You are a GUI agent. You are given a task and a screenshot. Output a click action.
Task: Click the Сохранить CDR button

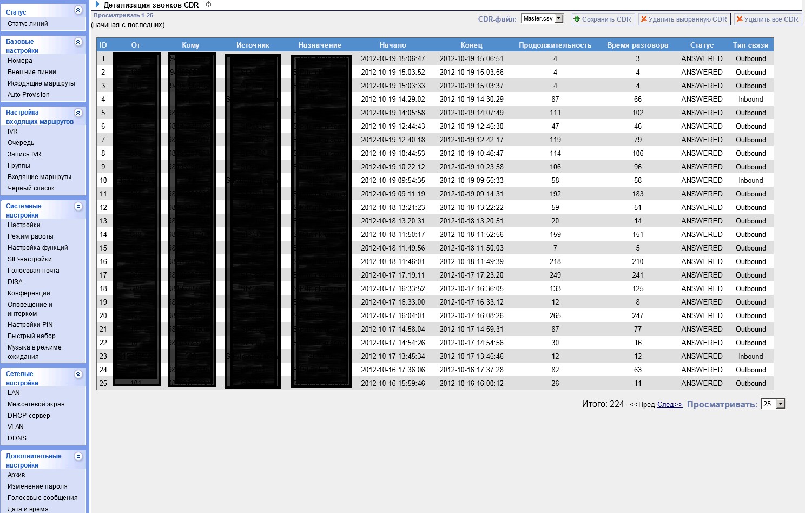tap(603, 19)
